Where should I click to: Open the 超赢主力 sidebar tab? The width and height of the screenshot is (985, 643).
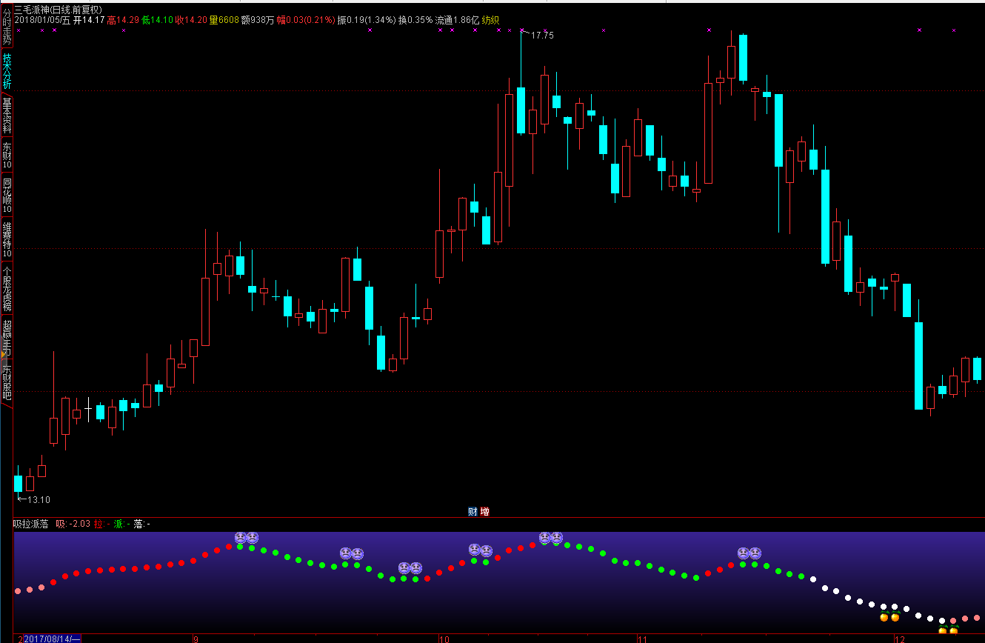coord(7,336)
